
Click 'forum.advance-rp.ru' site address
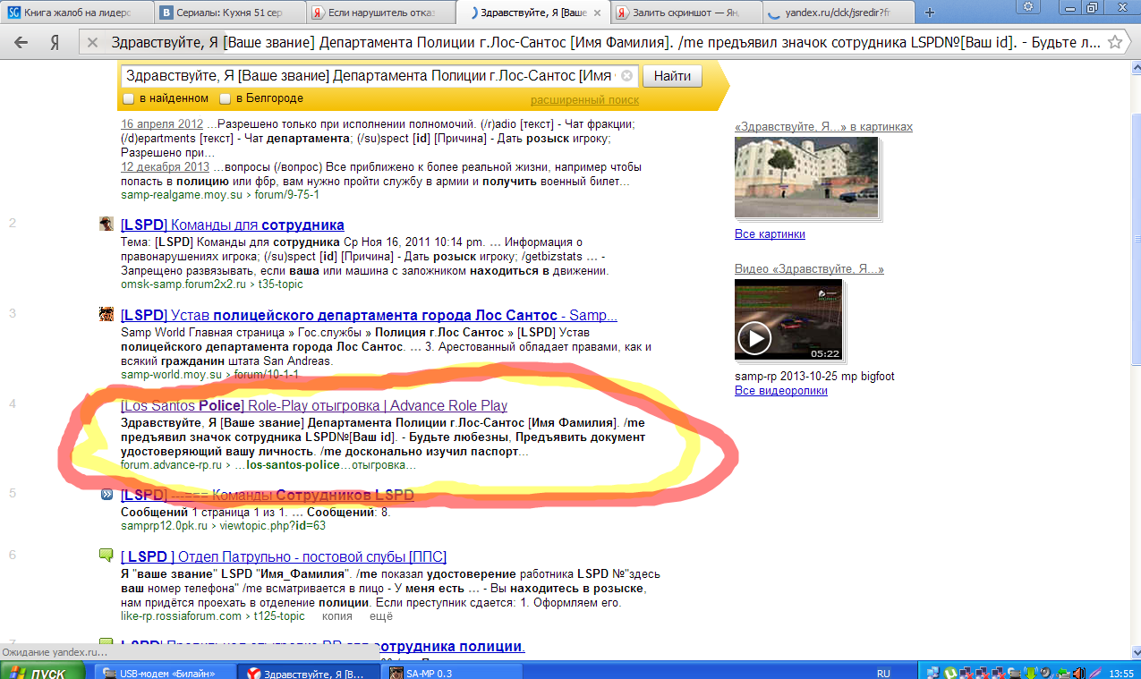click(171, 465)
